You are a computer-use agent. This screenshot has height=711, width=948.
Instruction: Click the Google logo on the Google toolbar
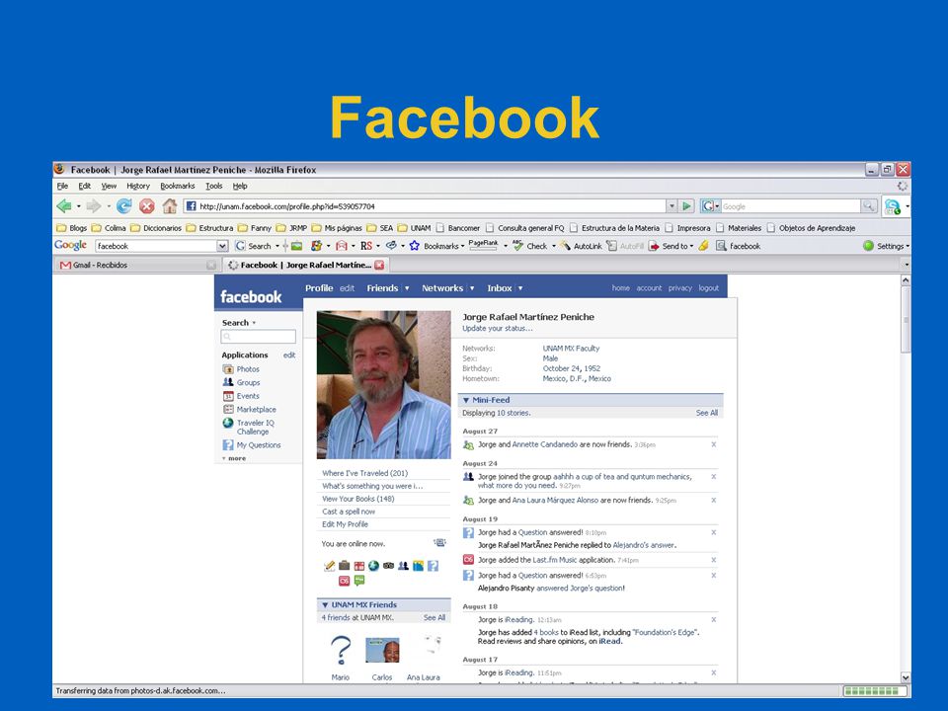click(70, 246)
